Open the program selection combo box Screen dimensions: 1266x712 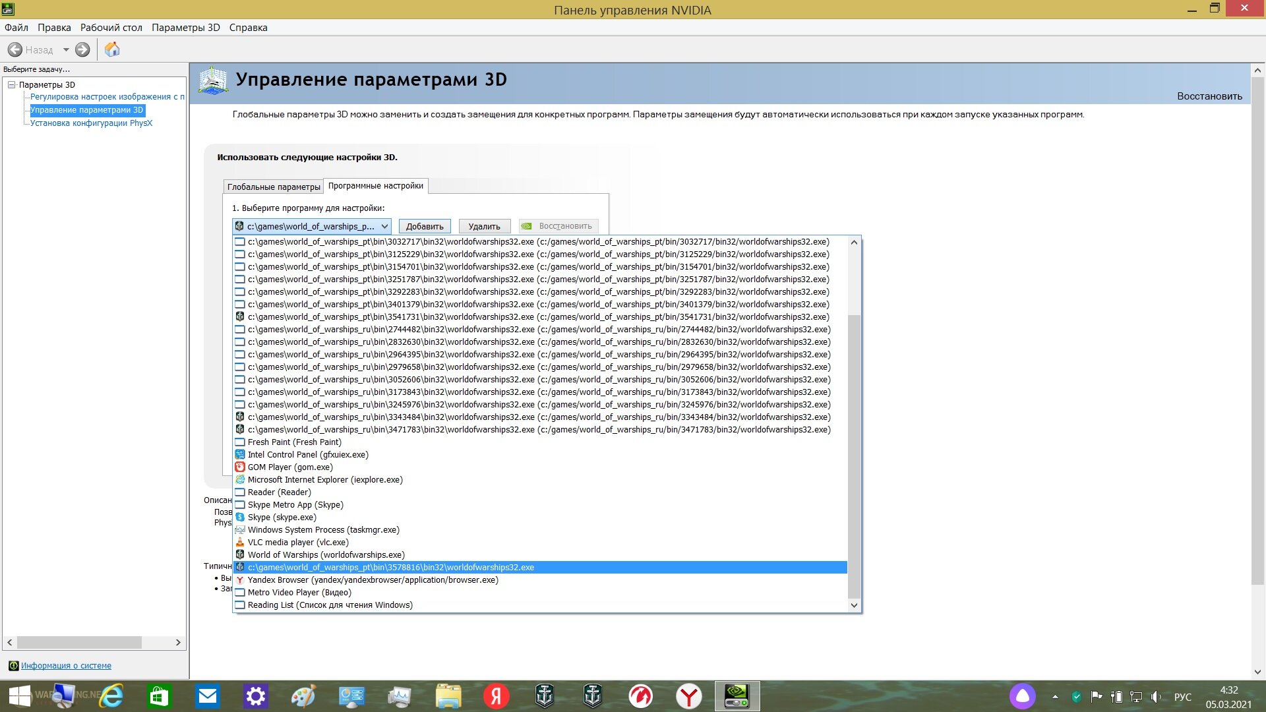tap(312, 226)
